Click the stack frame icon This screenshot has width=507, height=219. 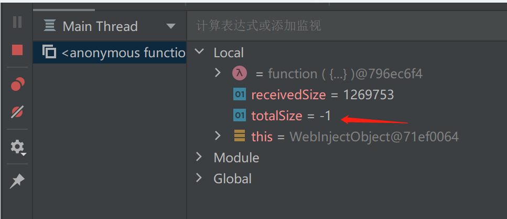[49, 52]
